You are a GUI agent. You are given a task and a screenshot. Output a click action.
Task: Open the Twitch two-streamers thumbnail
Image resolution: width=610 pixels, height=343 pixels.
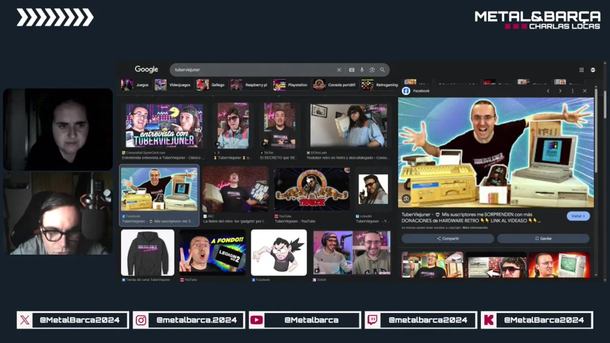352,253
